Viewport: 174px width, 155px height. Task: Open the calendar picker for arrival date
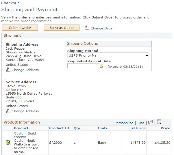pos(101,66)
